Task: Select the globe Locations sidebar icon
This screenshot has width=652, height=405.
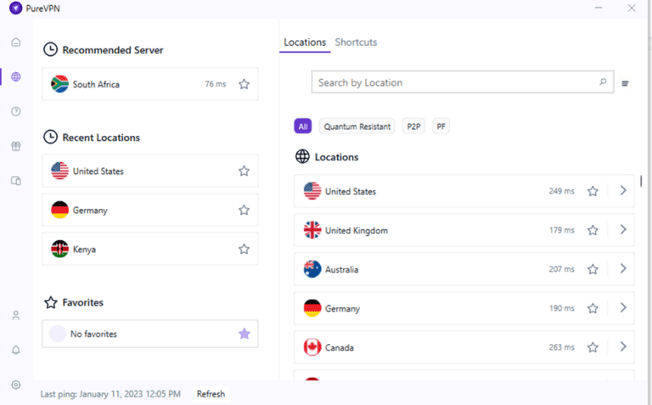Action: [x=15, y=77]
